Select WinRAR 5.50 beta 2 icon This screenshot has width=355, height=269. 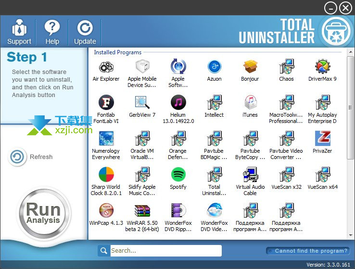point(142,210)
